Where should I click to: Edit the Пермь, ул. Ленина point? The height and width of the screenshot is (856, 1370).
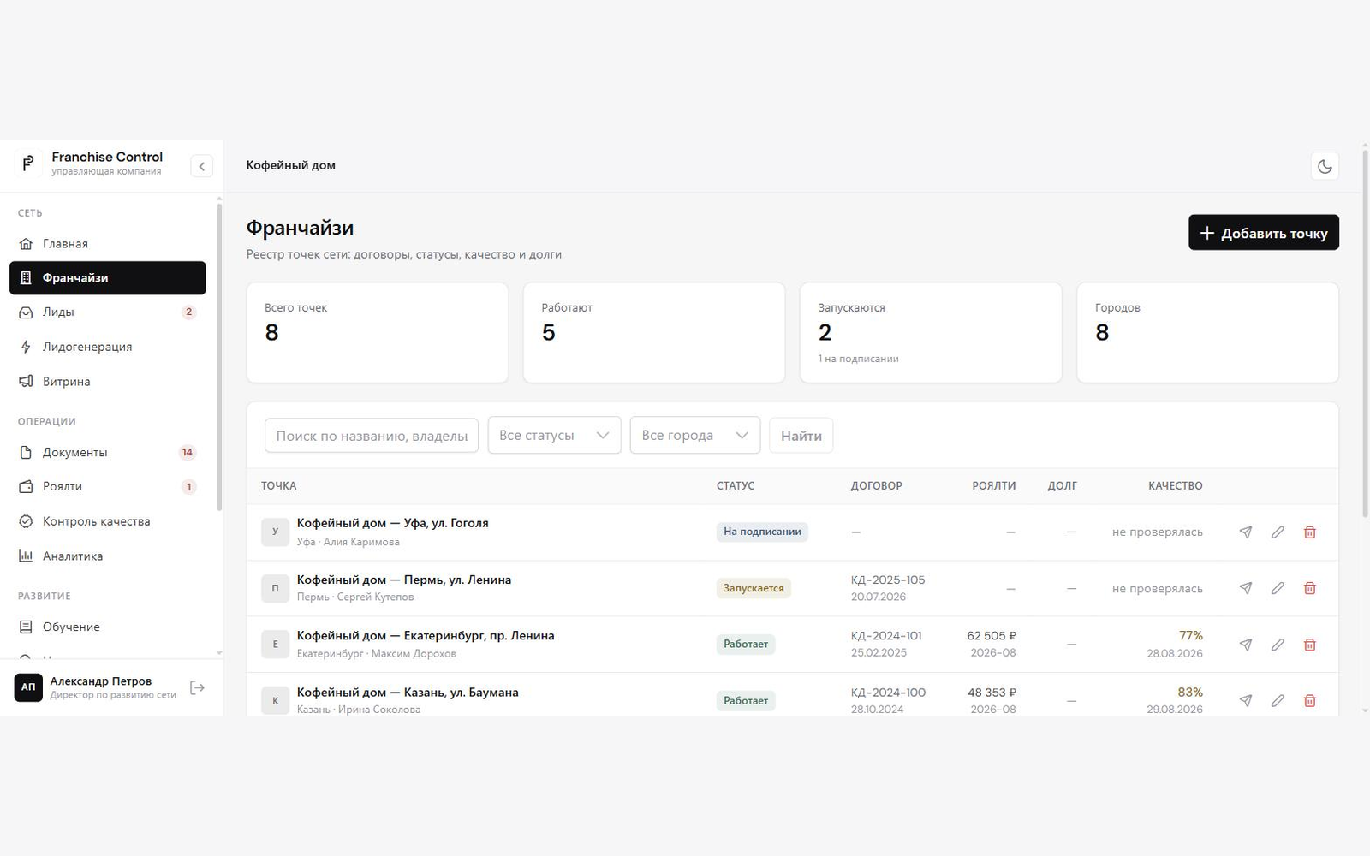1278,588
